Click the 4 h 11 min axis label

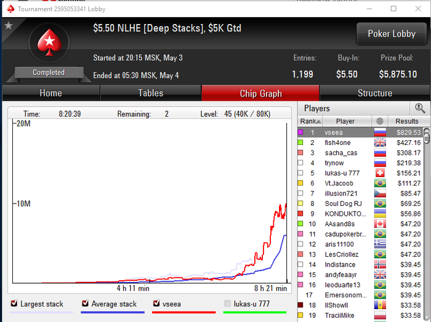coord(133,288)
